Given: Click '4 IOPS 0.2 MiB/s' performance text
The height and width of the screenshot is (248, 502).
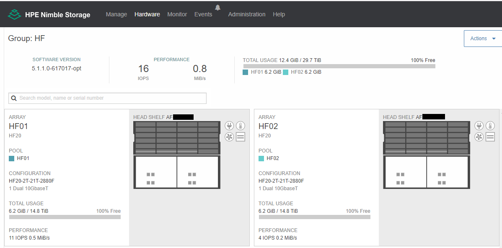Looking at the screenshot, I should tap(278, 238).
